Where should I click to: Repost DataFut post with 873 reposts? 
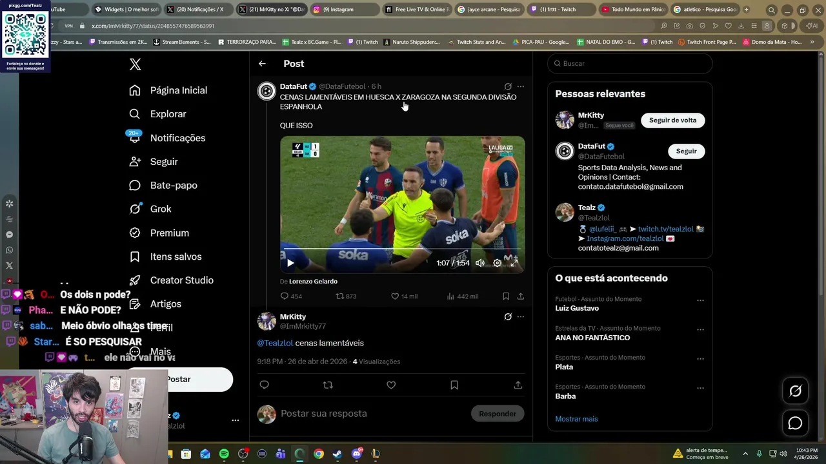tap(346, 296)
